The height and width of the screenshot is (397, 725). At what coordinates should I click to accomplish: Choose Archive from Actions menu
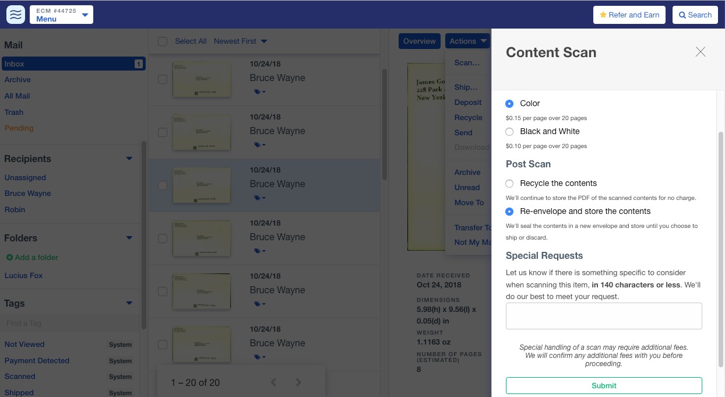click(x=467, y=172)
